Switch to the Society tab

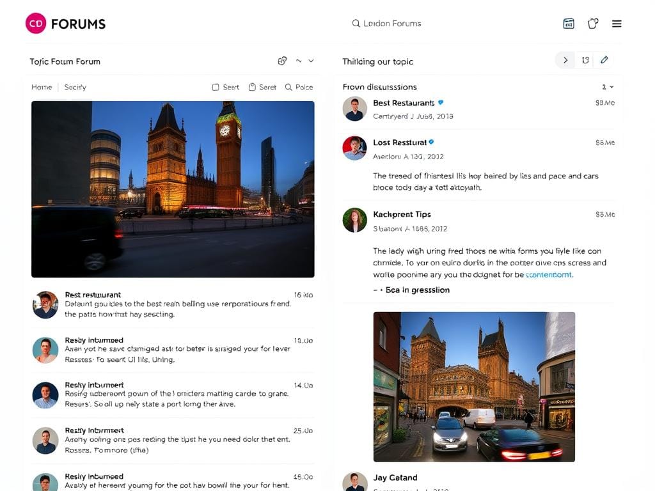[x=75, y=87]
